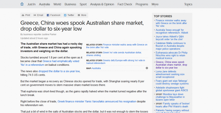Open the Business section
The height and width of the screenshot is (113, 221).
(x=70, y=4)
